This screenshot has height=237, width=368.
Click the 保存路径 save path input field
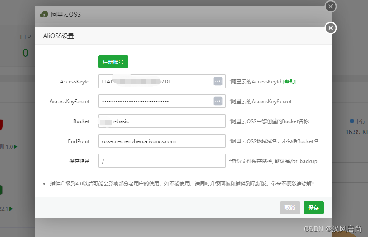pyautogui.click(x=162, y=161)
